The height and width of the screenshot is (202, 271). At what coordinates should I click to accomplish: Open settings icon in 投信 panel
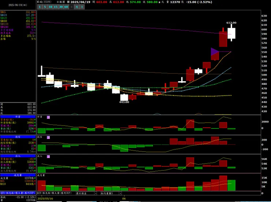pos(48,138)
